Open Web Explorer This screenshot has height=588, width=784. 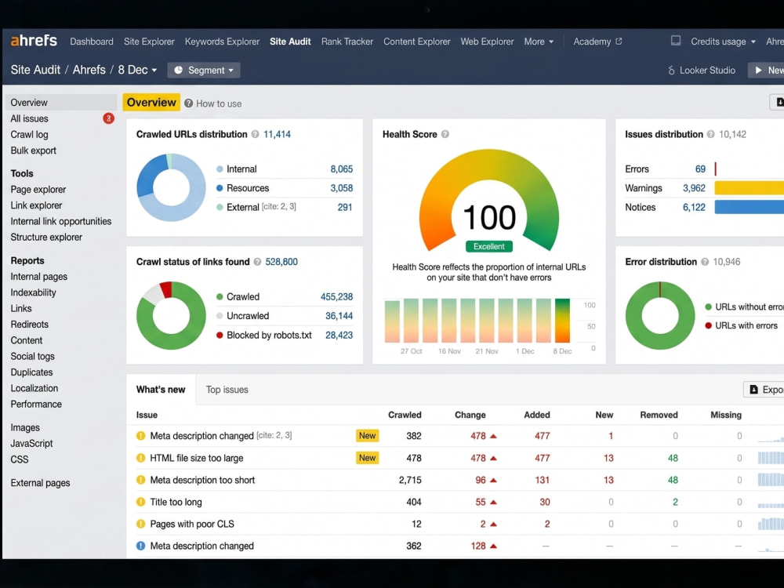tap(487, 42)
